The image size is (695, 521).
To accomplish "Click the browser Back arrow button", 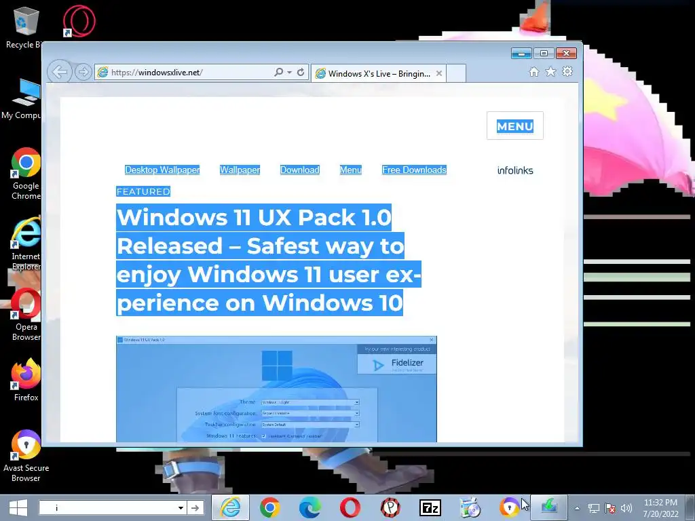I will point(60,71).
